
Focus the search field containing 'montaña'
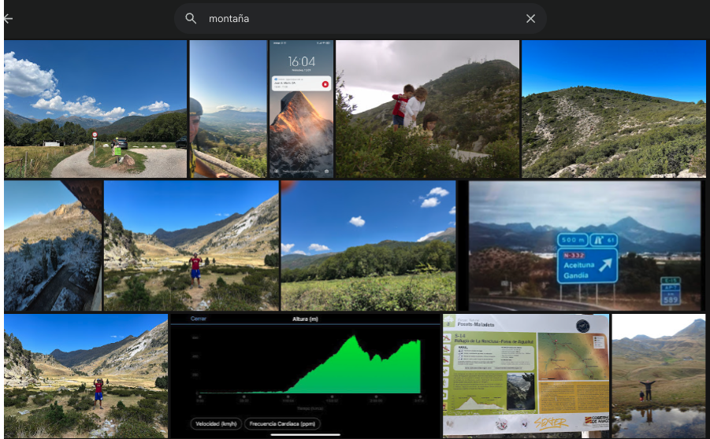point(355,18)
